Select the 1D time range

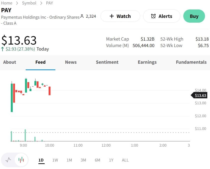tap(41, 160)
